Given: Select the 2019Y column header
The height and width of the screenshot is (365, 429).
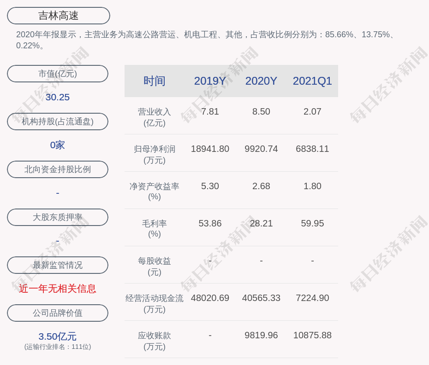Looking at the screenshot, I should pyautogui.click(x=210, y=81).
